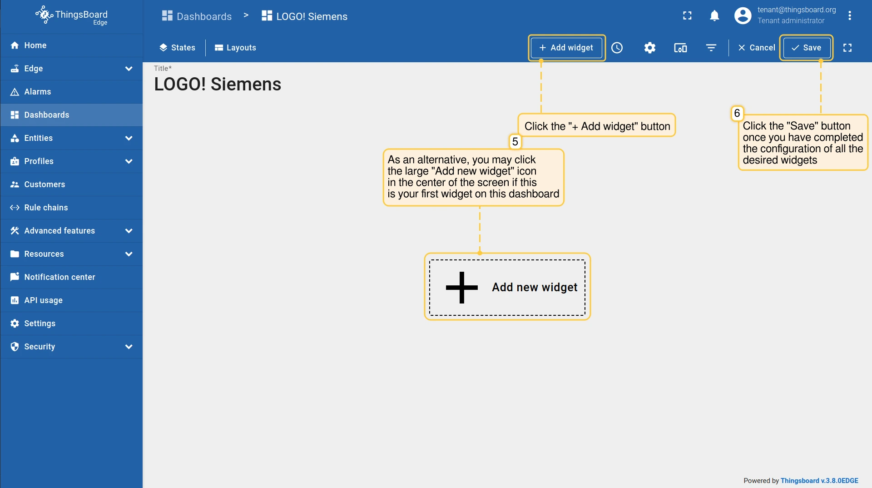Click the large Add new widget tile
The height and width of the screenshot is (488, 872).
click(x=507, y=287)
